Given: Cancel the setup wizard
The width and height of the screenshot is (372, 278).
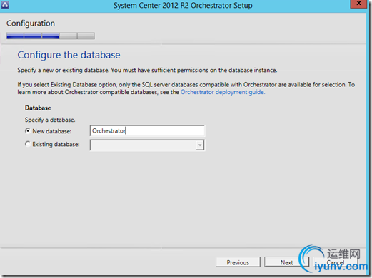Looking at the screenshot, I should (335, 262).
